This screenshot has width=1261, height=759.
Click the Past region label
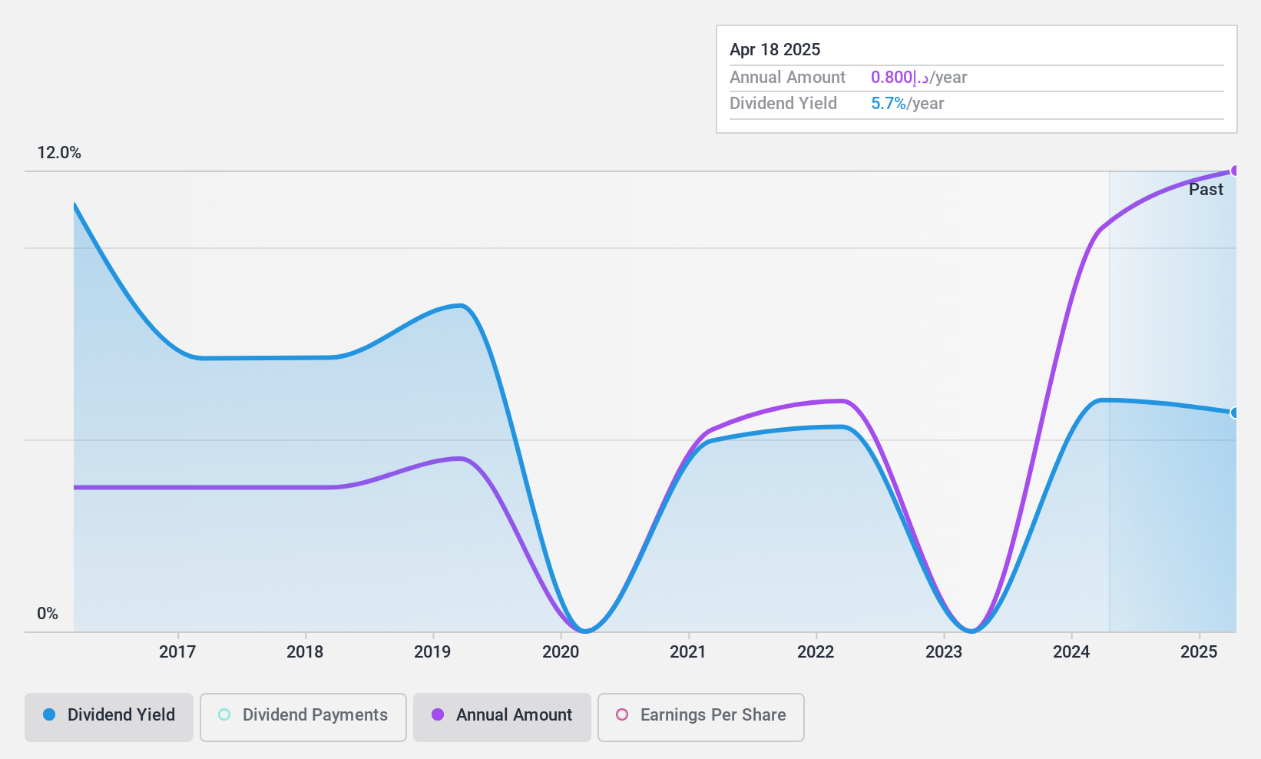(1206, 190)
